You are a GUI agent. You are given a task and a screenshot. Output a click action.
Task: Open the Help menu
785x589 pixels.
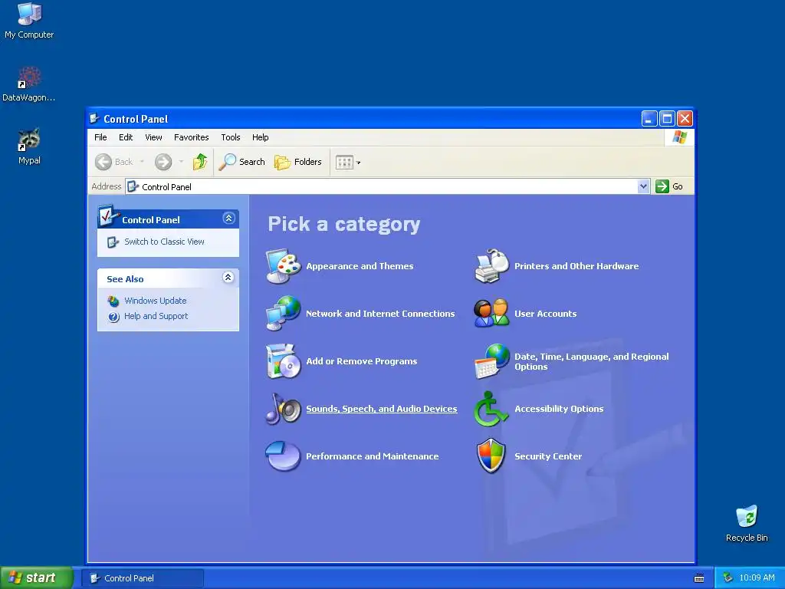(x=261, y=137)
